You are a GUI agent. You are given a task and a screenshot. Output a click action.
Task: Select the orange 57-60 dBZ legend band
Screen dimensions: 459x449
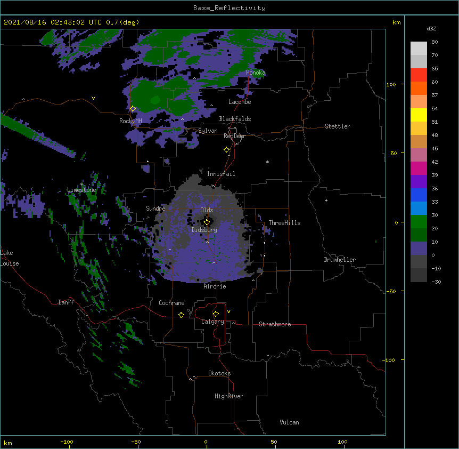click(x=419, y=88)
